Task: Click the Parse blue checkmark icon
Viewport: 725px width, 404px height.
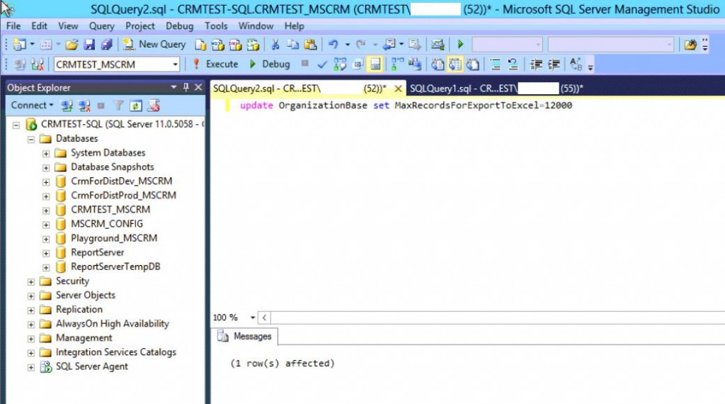Action: (x=322, y=64)
